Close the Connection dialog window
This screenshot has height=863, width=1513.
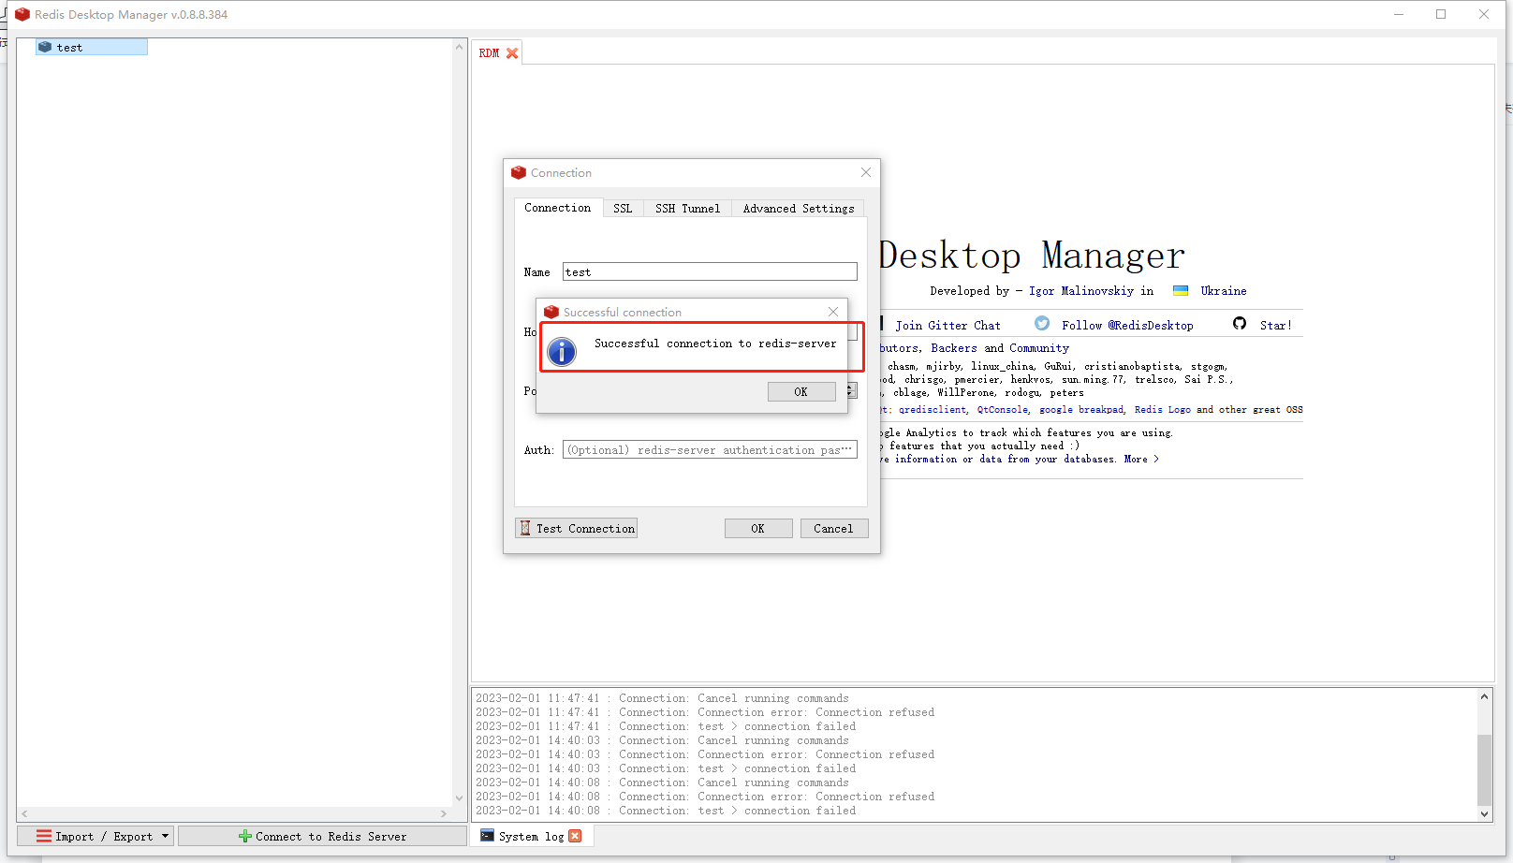(x=866, y=172)
